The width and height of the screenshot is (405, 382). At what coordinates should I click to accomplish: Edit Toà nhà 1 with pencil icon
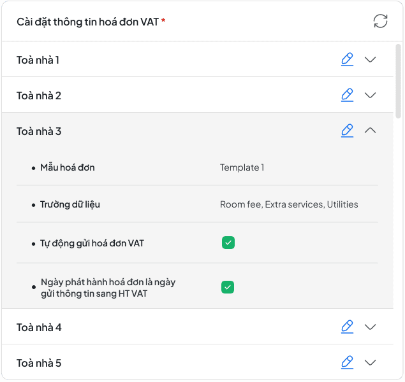(347, 60)
